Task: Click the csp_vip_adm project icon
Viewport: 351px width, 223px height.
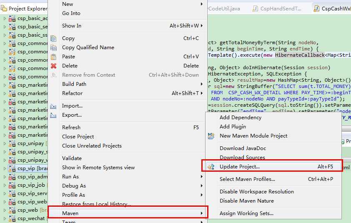Action: 12,177
